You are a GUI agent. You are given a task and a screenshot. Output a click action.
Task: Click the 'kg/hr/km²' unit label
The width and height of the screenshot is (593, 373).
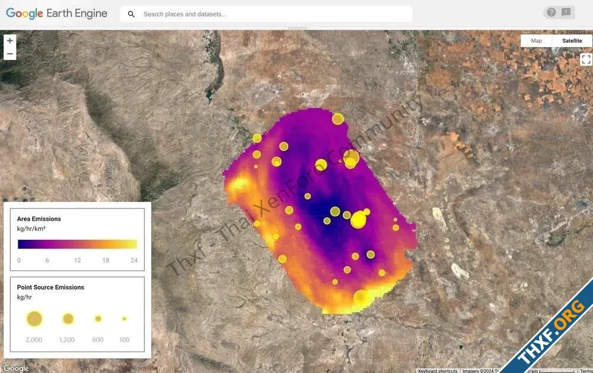pyautogui.click(x=31, y=229)
